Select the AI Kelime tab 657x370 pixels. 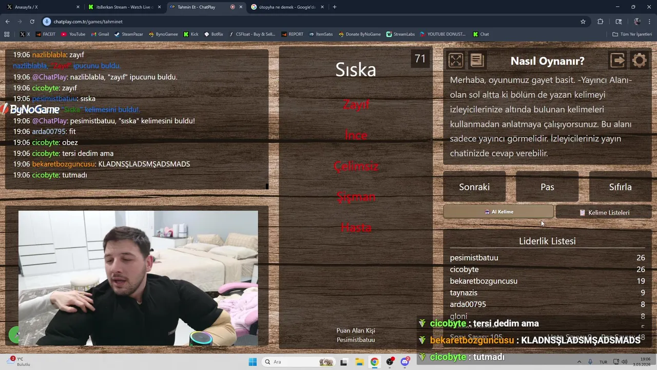tap(498, 212)
